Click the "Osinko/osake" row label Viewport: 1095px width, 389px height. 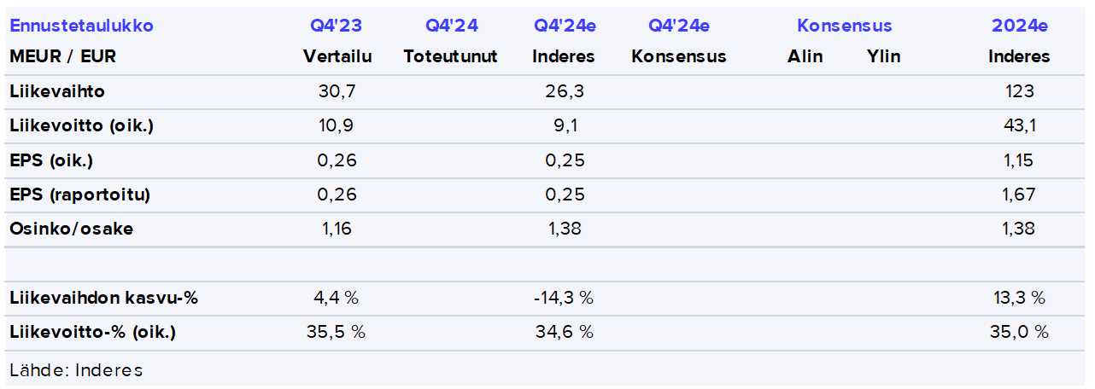71,229
